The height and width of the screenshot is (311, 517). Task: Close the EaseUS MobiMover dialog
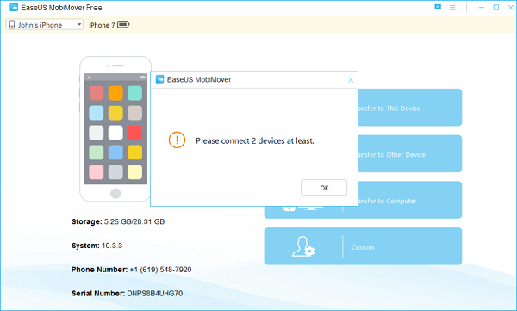click(352, 80)
